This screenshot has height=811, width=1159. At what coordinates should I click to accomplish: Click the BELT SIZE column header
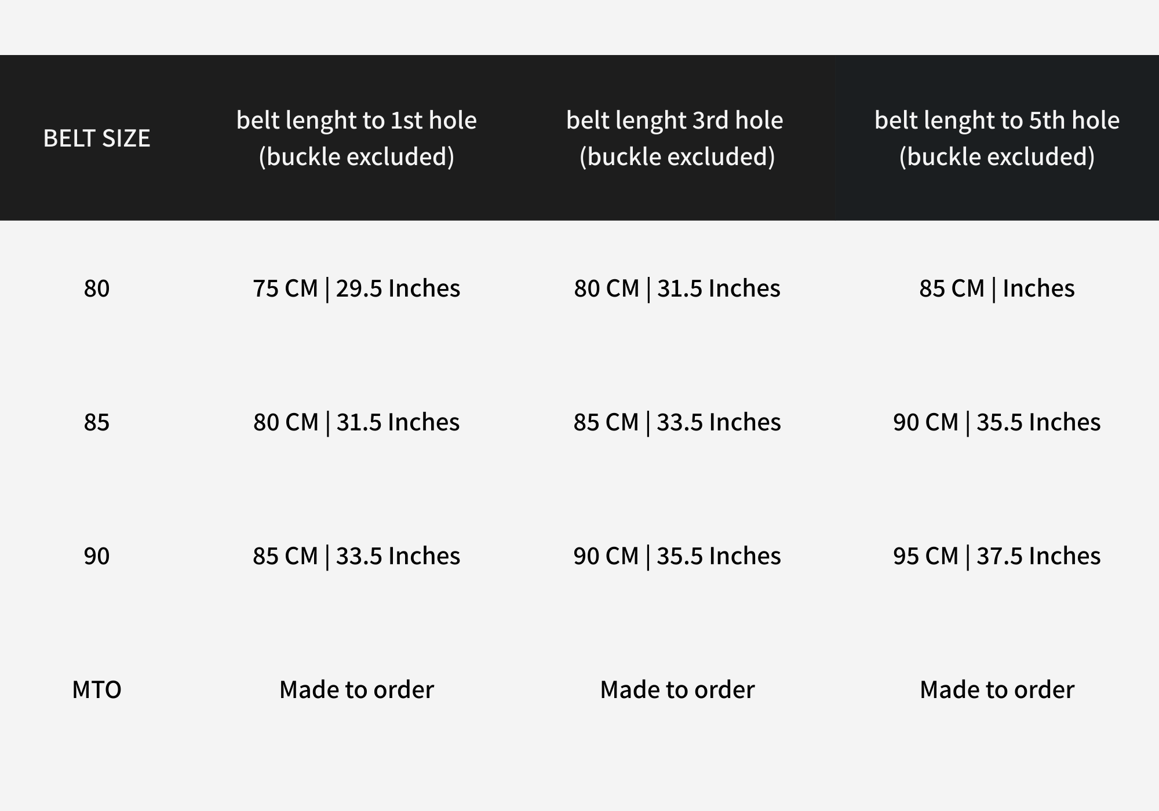pyautogui.click(x=97, y=138)
